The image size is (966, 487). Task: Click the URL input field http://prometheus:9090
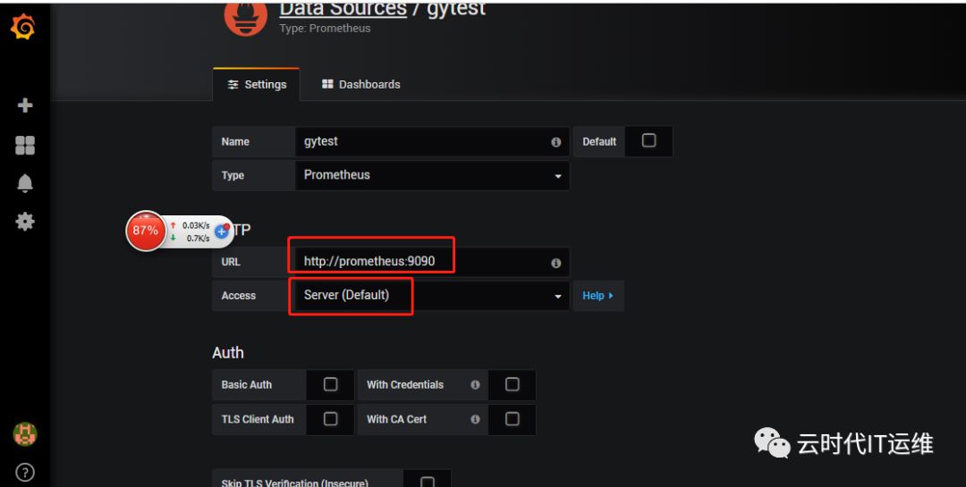(433, 262)
